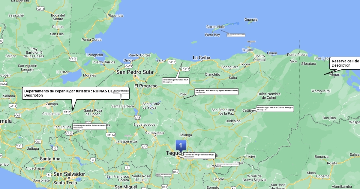Select the Parque de Las Americas callout
Image resolution: width=360 pixels, height=189 pixels.
coord(216,91)
